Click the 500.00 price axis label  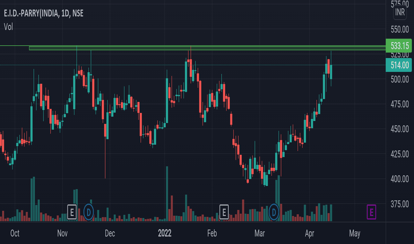tap(400, 79)
